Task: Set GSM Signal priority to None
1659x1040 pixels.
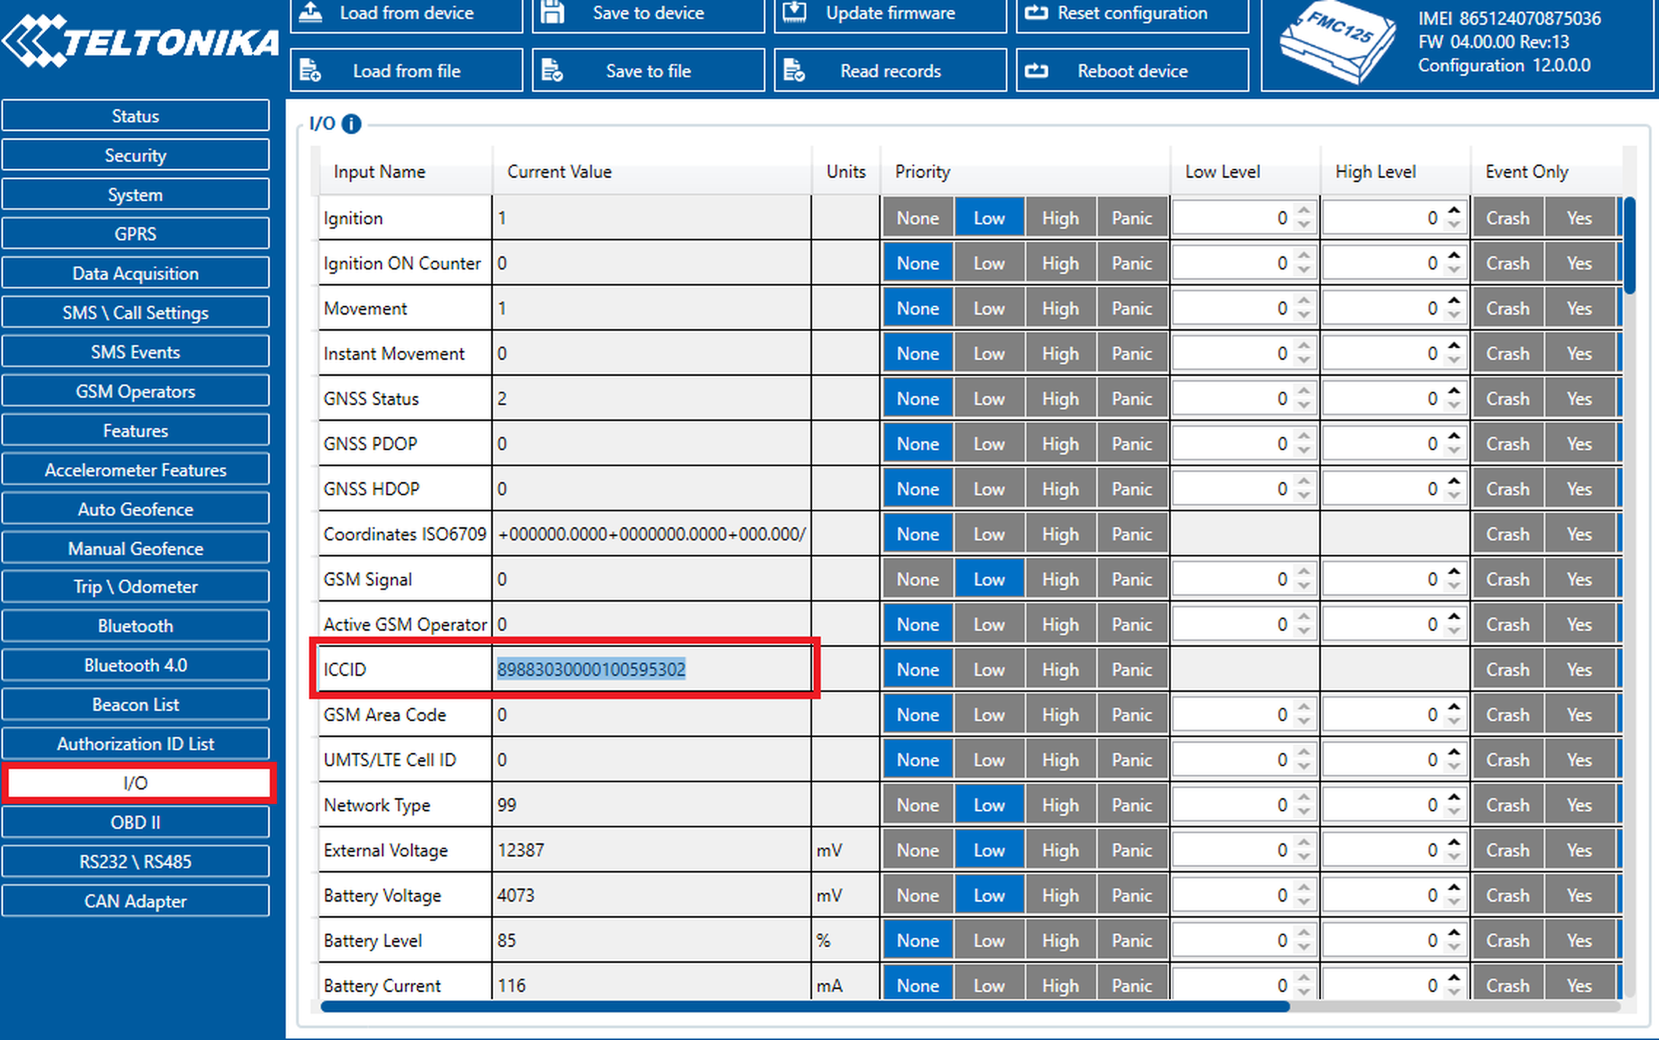Action: coord(918,579)
